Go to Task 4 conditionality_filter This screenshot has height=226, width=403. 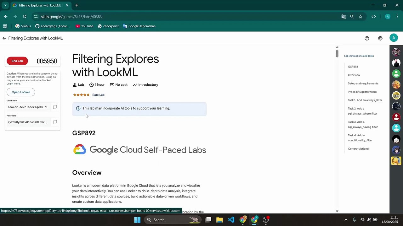[x=360, y=138]
